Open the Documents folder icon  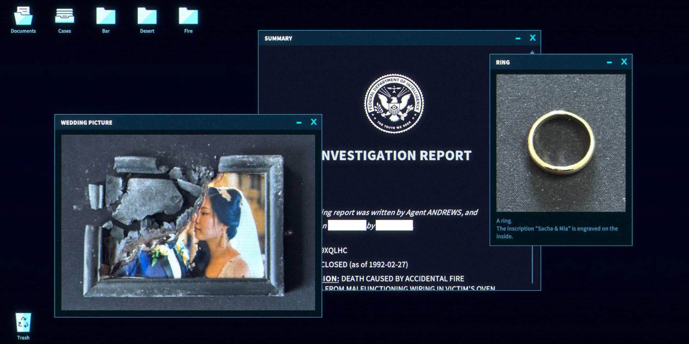point(23,16)
